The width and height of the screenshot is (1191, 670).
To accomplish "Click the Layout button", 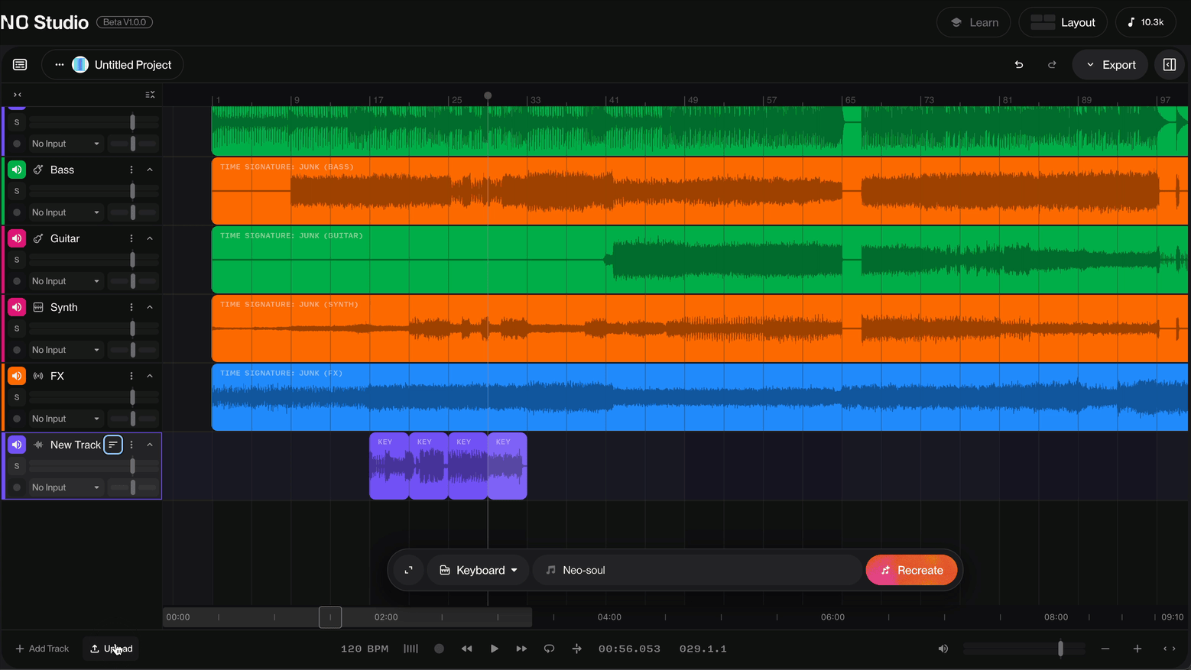I will click(1063, 22).
